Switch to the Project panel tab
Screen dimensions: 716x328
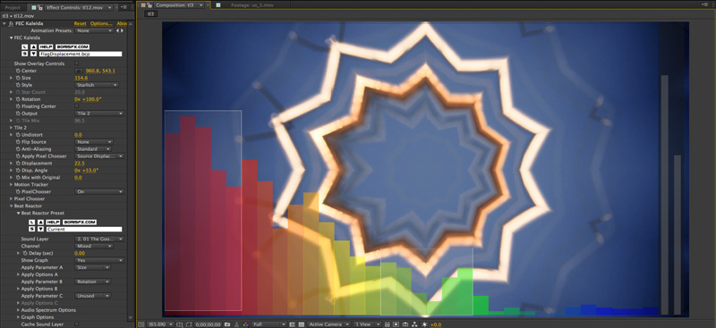[x=13, y=8]
